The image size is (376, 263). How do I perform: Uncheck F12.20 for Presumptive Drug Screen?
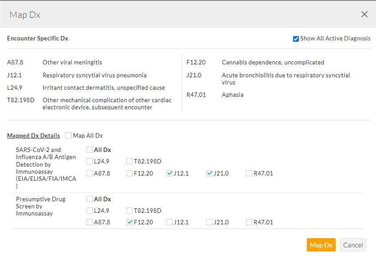[x=129, y=222]
